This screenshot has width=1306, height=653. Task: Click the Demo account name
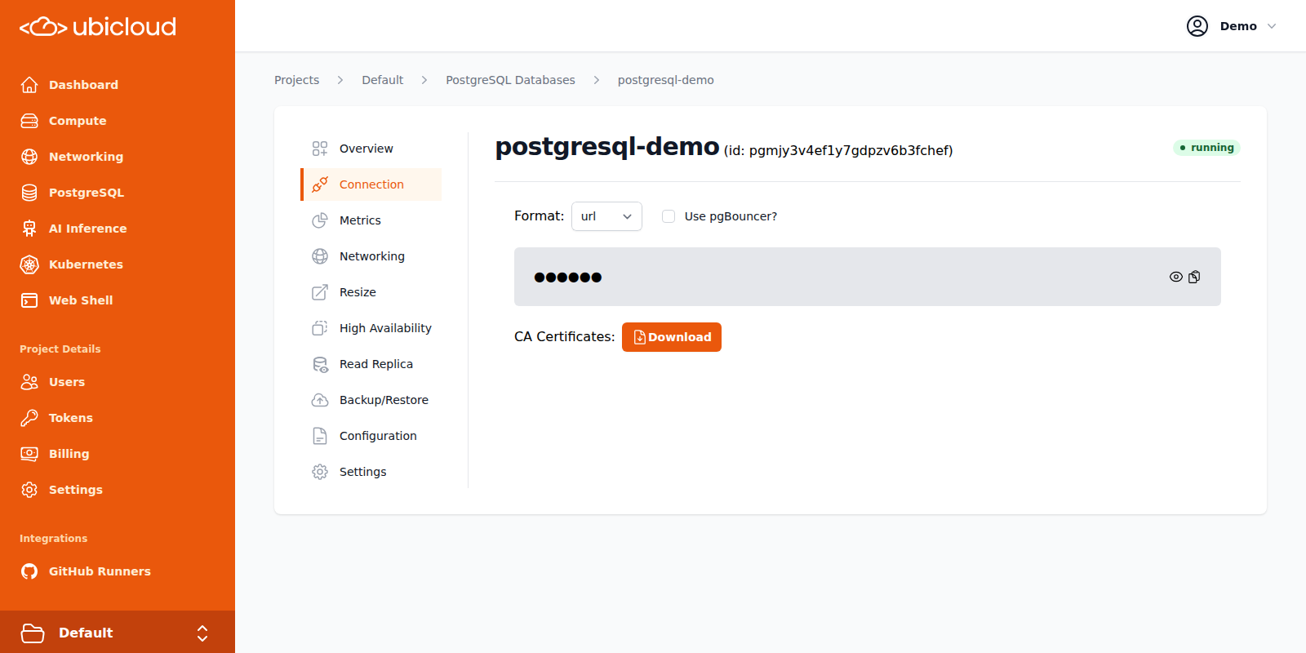(x=1238, y=26)
